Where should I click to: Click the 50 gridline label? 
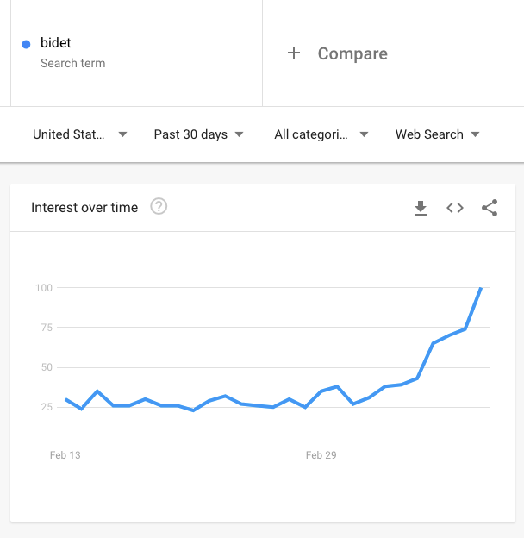click(47, 367)
